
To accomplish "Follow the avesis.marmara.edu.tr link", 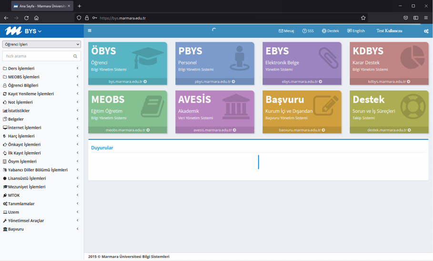I will click(215, 130).
